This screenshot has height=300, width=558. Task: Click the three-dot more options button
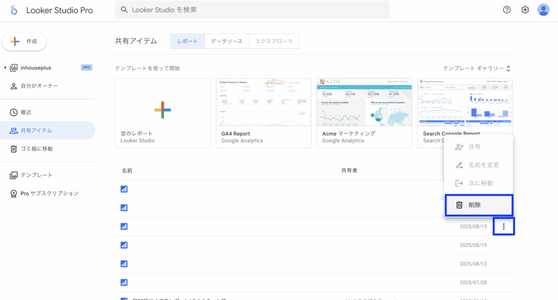(504, 226)
